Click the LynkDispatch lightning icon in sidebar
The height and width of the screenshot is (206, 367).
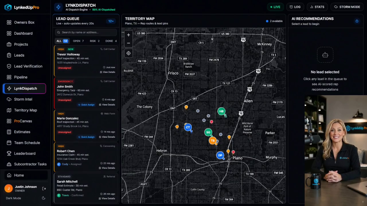coord(9,88)
